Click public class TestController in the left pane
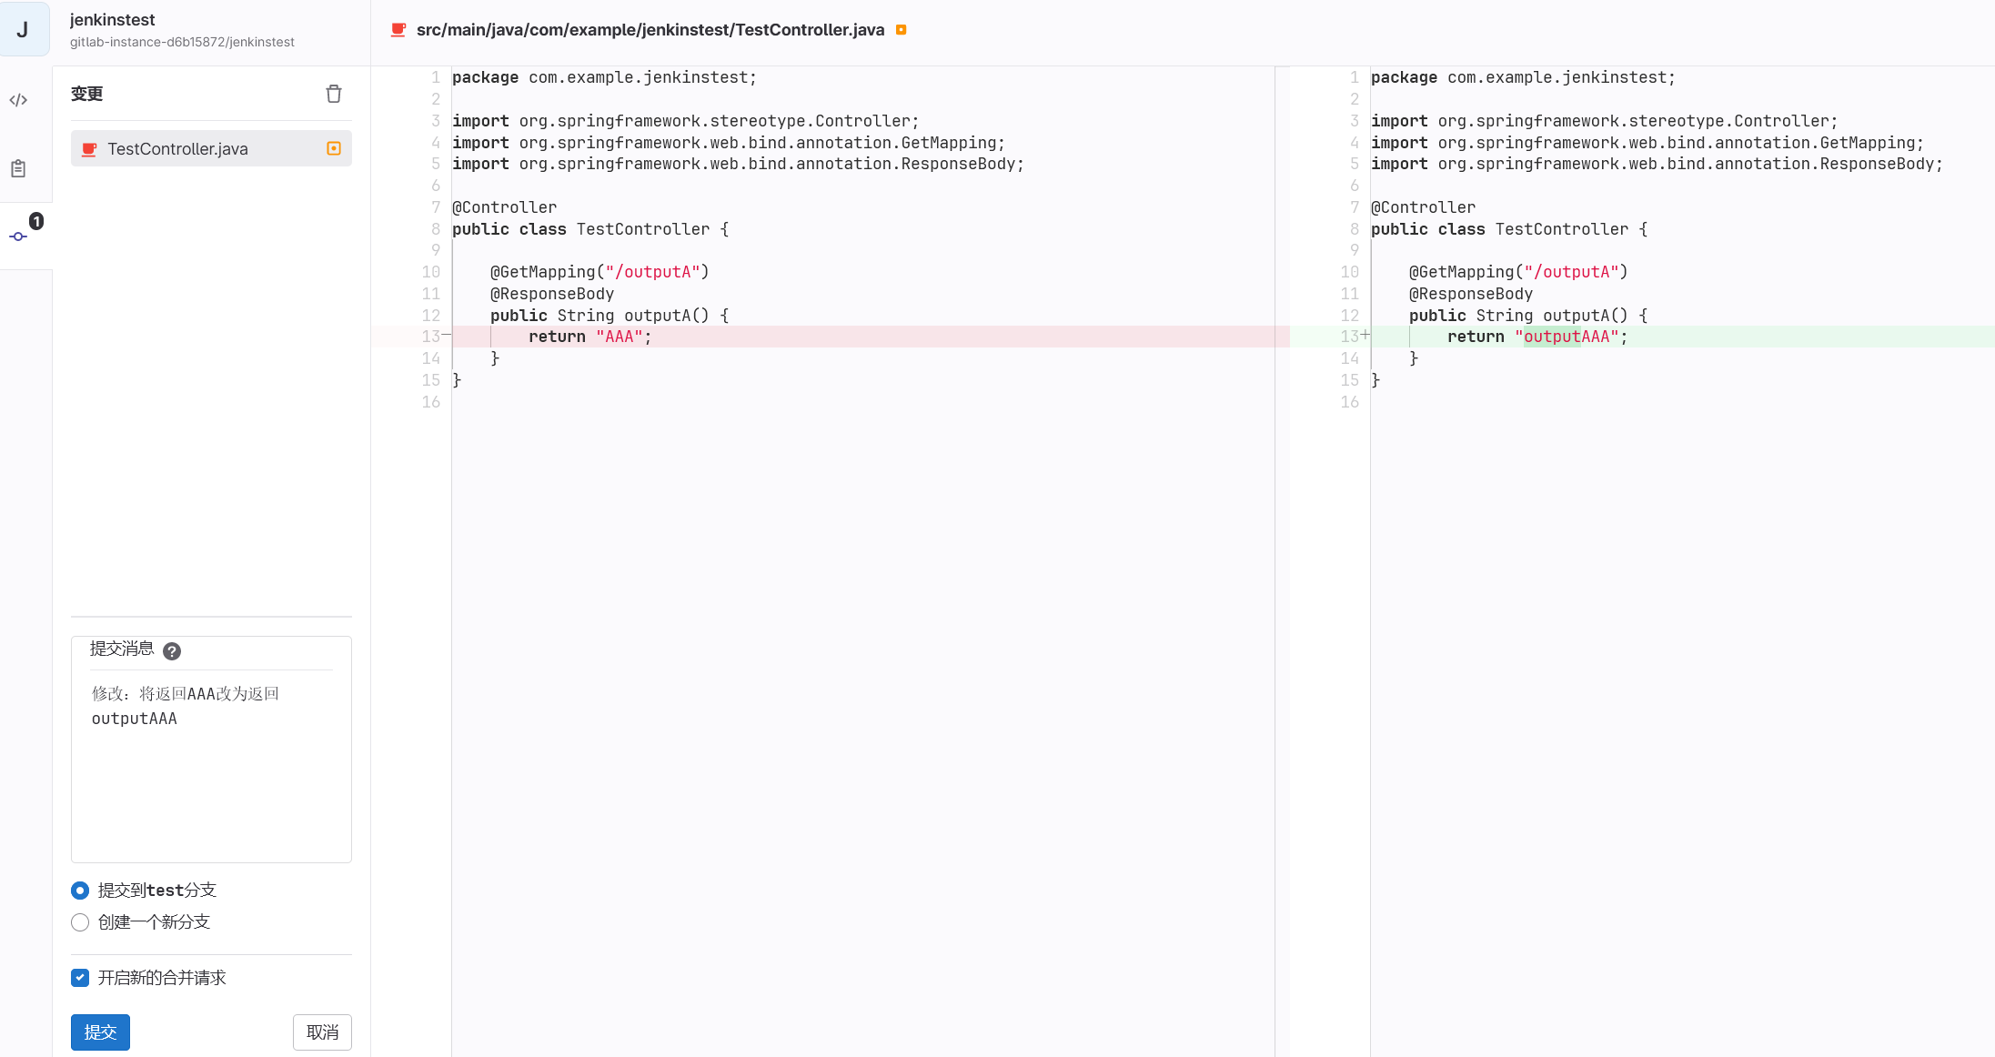Screen dimensions: 1995x1057 pos(590,229)
